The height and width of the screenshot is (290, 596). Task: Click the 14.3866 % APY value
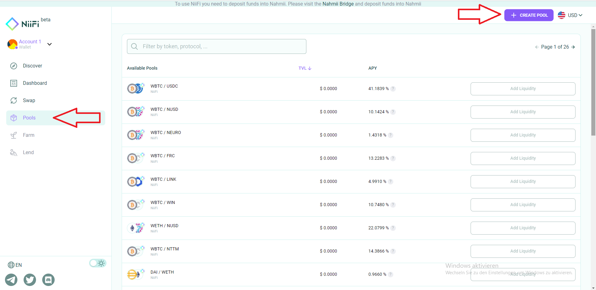pyautogui.click(x=378, y=251)
